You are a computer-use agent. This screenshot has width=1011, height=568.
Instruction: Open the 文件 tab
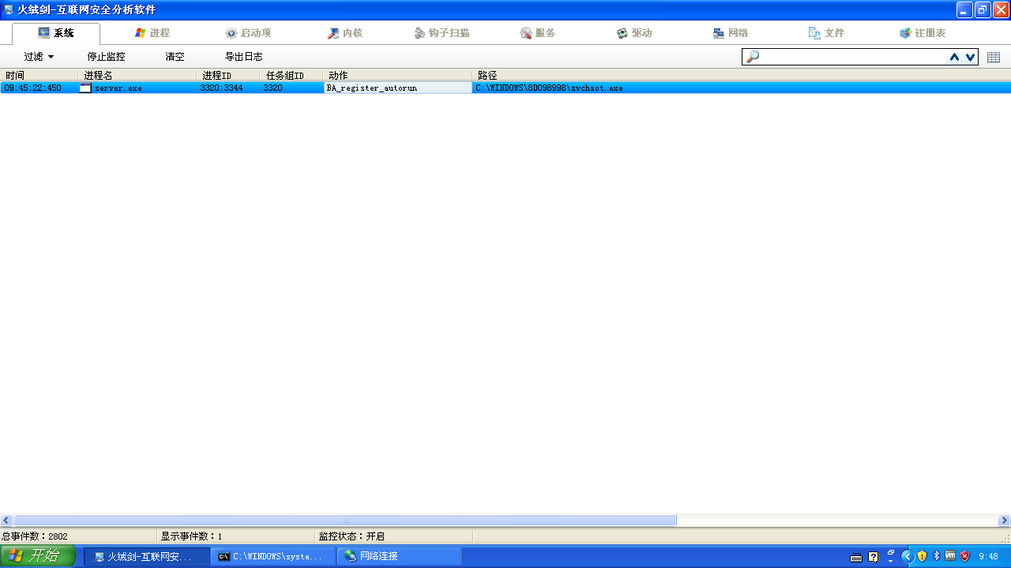click(827, 33)
